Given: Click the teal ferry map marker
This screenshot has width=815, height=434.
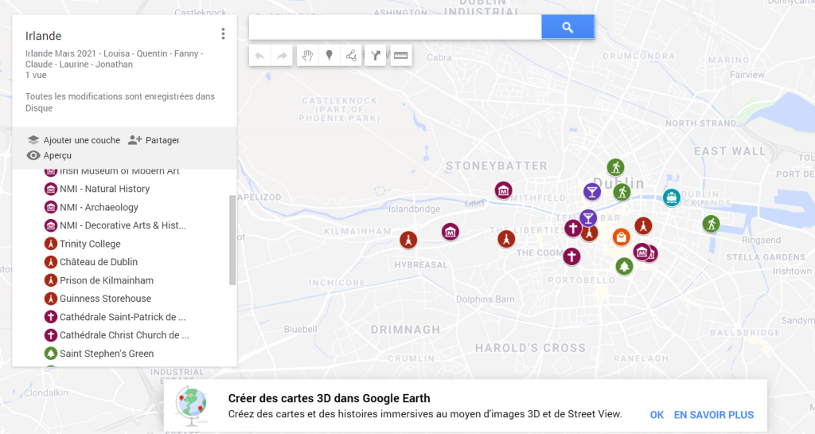Looking at the screenshot, I should [671, 197].
